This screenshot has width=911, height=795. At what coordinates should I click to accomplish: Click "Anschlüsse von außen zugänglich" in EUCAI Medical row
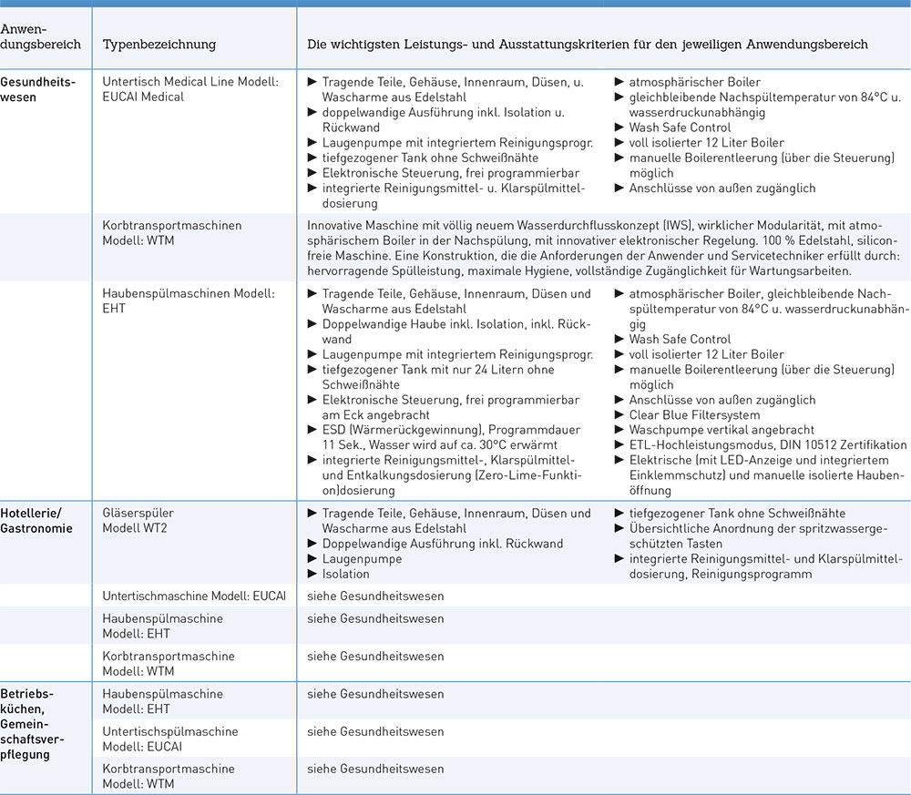pyautogui.click(x=722, y=188)
